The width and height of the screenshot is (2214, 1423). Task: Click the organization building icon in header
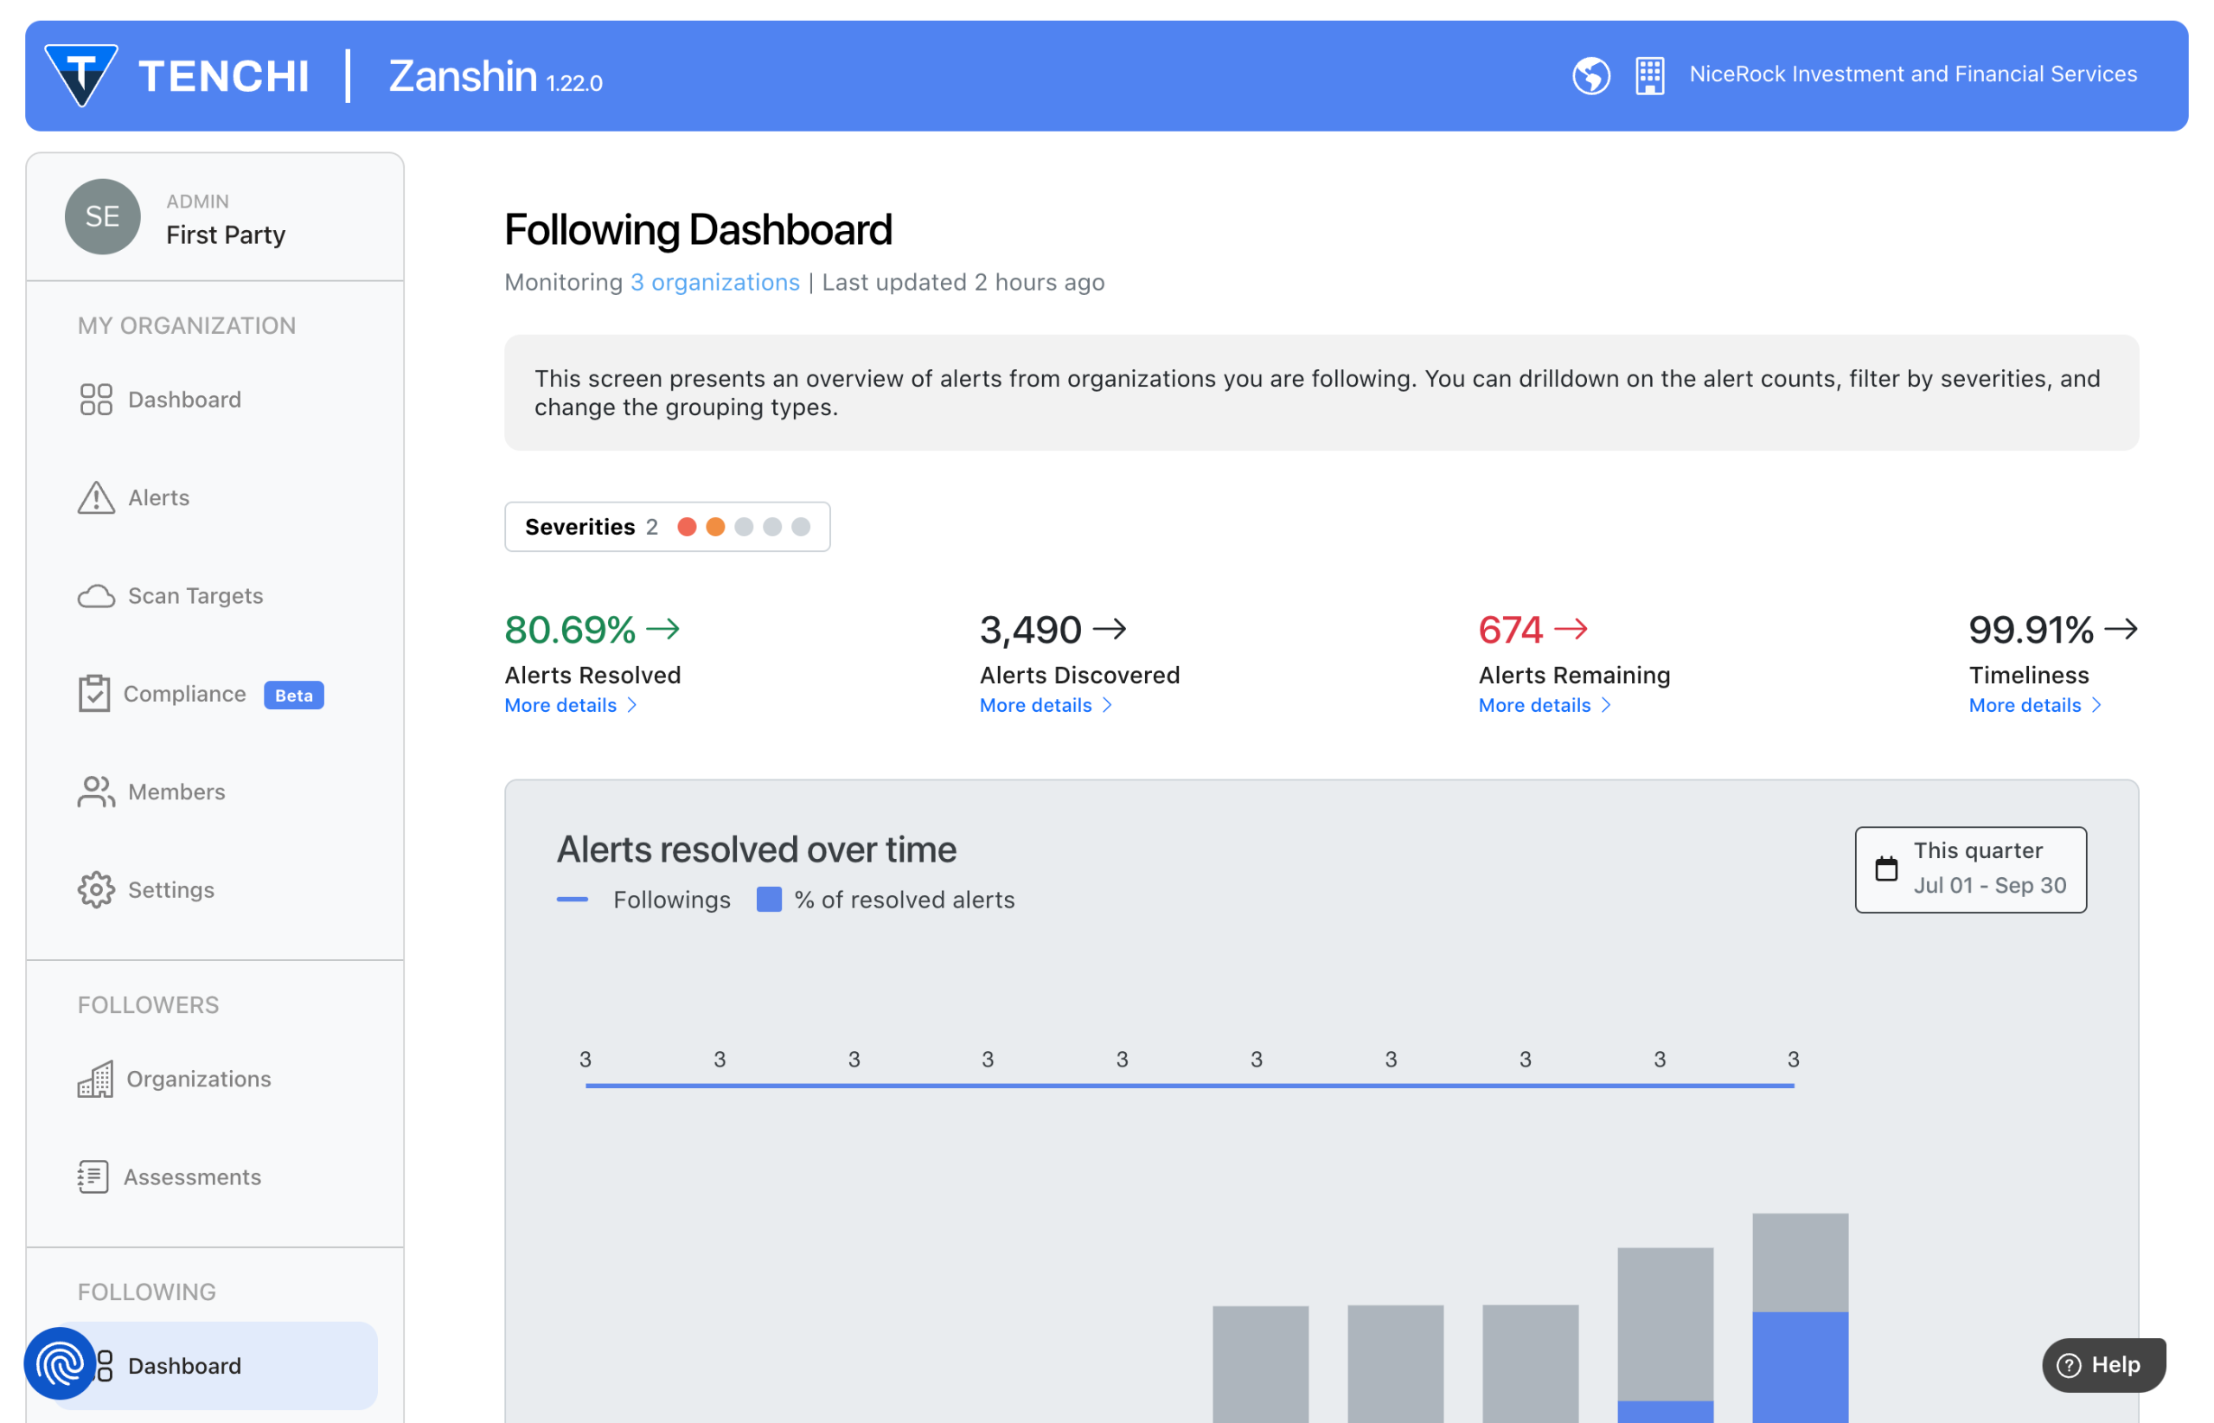1649,76
